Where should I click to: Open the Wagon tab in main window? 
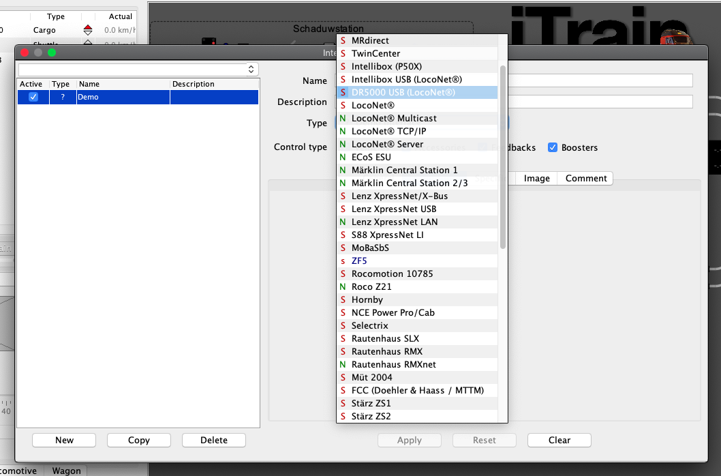(66, 471)
